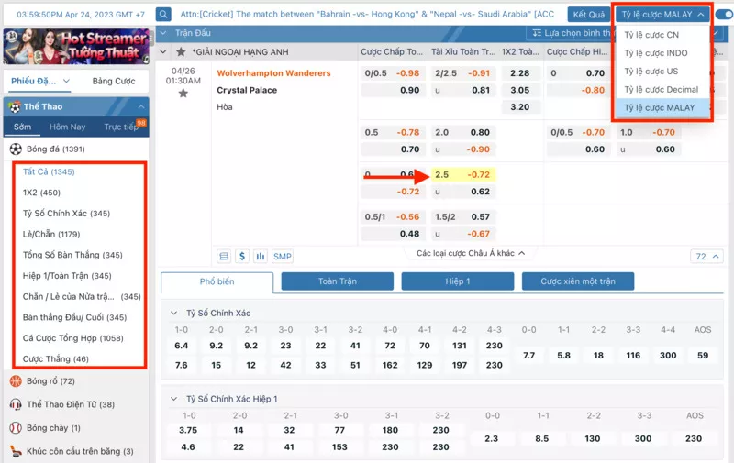The image size is (734, 463).
Task: Open Cá Cược Tổng Hợp (1058)
Action: tap(73, 338)
